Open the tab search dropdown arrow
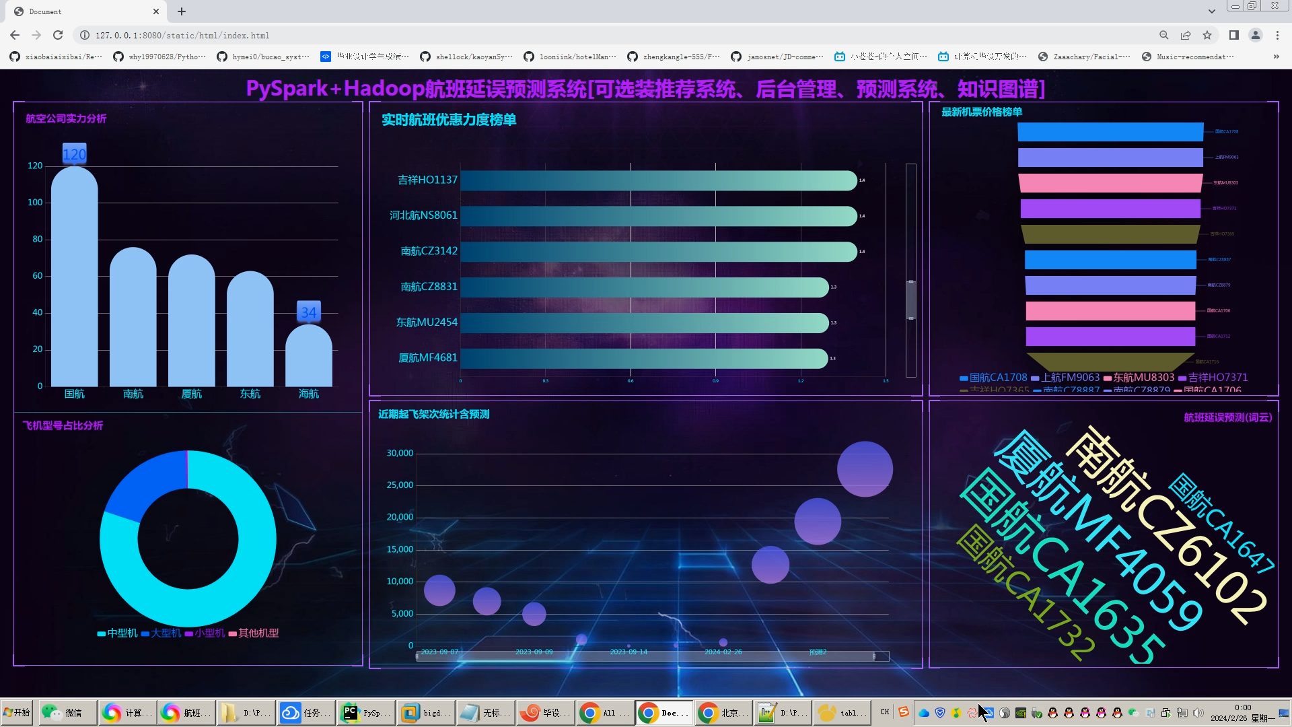 [1211, 11]
